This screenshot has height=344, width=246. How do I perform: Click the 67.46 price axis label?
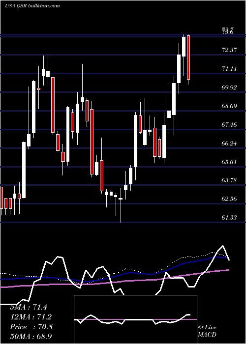229,125
